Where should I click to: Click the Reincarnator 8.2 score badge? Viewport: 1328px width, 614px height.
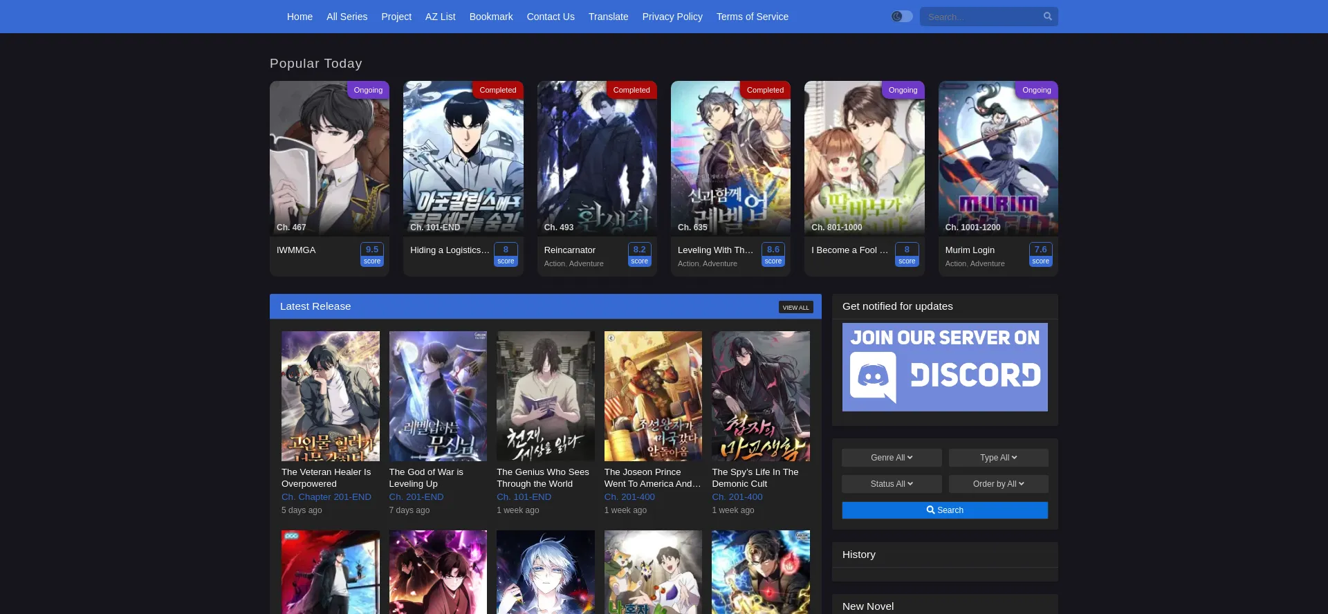coord(639,254)
